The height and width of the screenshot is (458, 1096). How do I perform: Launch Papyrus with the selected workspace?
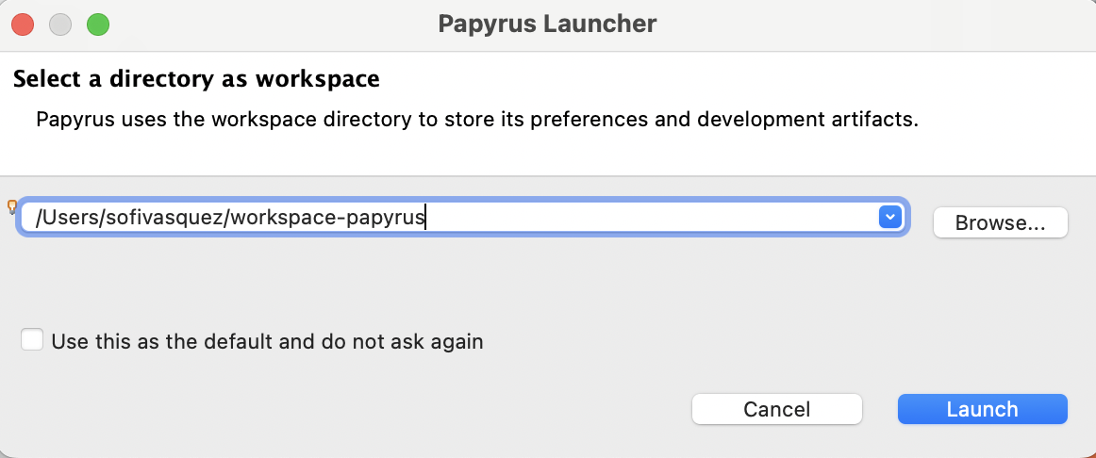pos(982,409)
